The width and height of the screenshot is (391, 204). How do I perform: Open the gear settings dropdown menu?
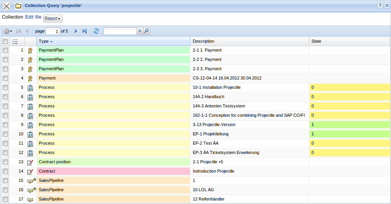pos(8,31)
